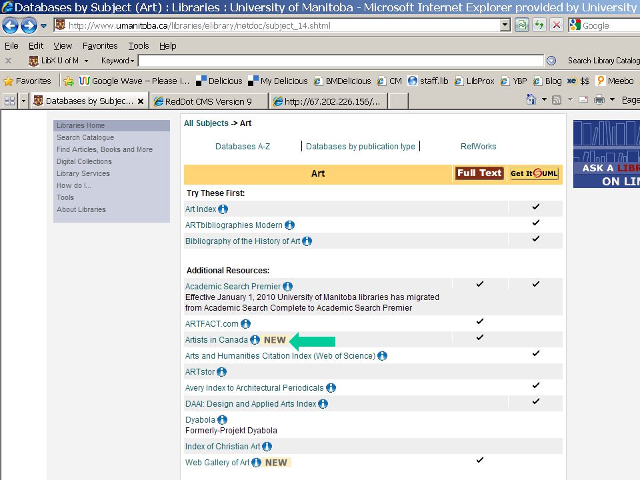Close the LibX toolbar with the X
This screenshot has height=480, width=640.
pyautogui.click(x=8, y=61)
